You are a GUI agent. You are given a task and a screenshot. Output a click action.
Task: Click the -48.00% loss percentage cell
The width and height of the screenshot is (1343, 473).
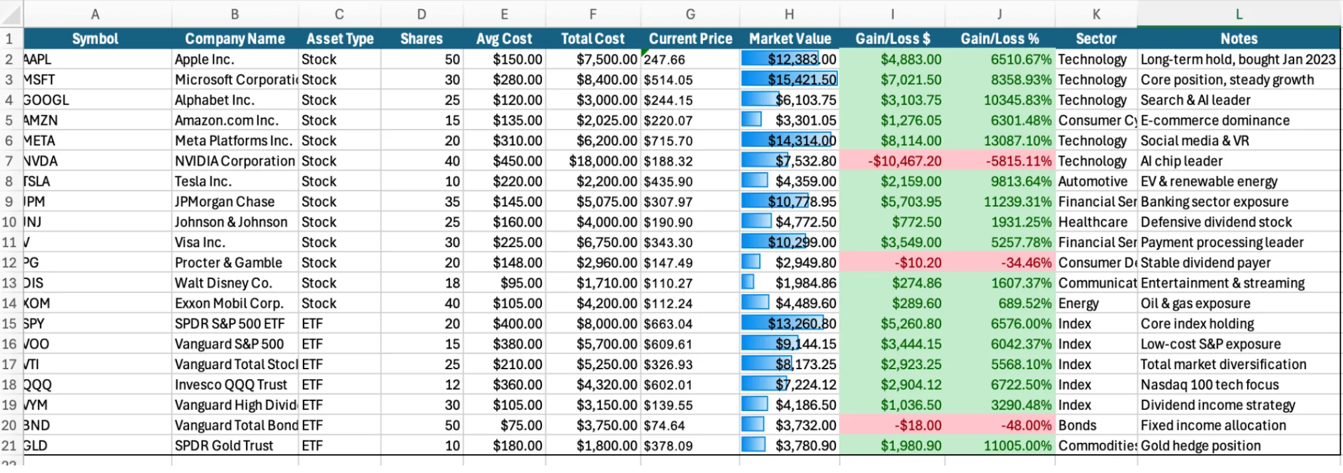[x=999, y=425]
